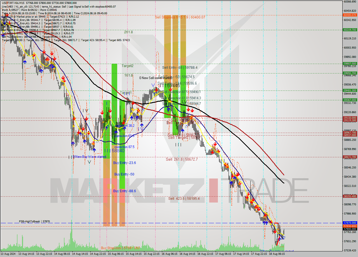Click the Buy Stoploss label at chart bottom
The height and width of the screenshot is (257, 358).
120,248
